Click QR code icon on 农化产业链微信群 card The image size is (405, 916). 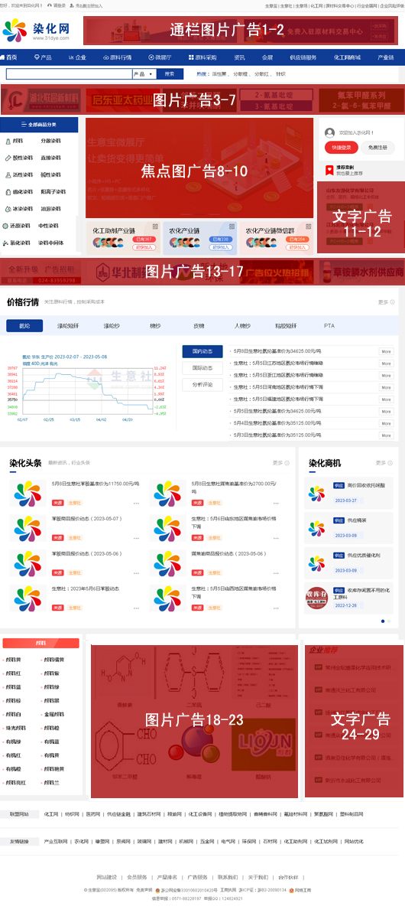(308, 226)
